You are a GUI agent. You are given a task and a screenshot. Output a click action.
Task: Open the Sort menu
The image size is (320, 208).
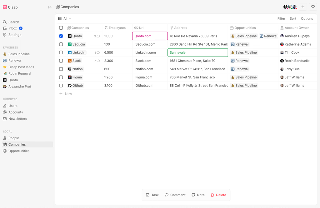tap(293, 19)
